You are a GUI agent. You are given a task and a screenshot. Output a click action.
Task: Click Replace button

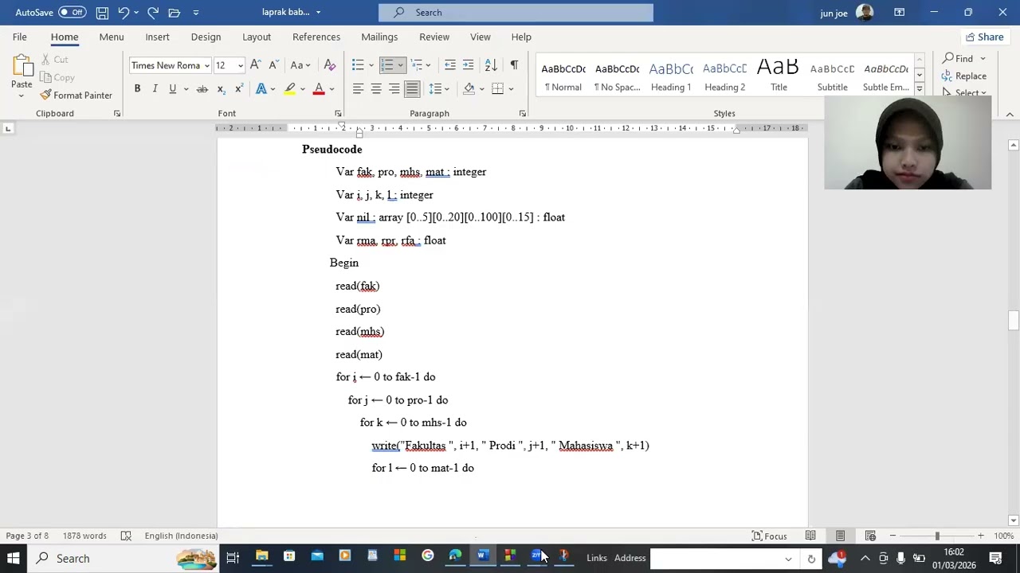tap(964, 76)
